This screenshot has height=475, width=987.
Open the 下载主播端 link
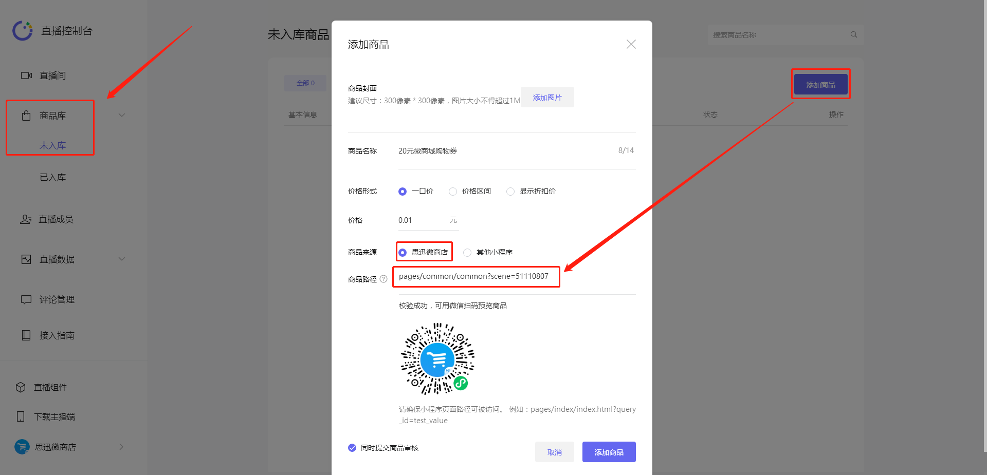(x=54, y=416)
